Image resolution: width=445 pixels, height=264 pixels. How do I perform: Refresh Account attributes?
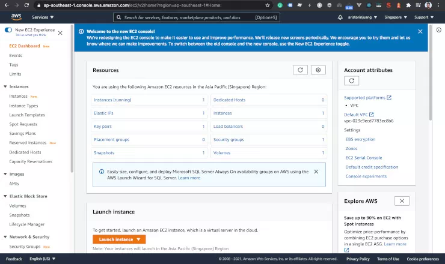351,81
